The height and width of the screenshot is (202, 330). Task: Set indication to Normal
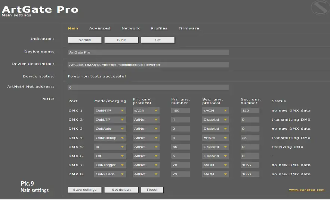pyautogui.click(x=84, y=40)
